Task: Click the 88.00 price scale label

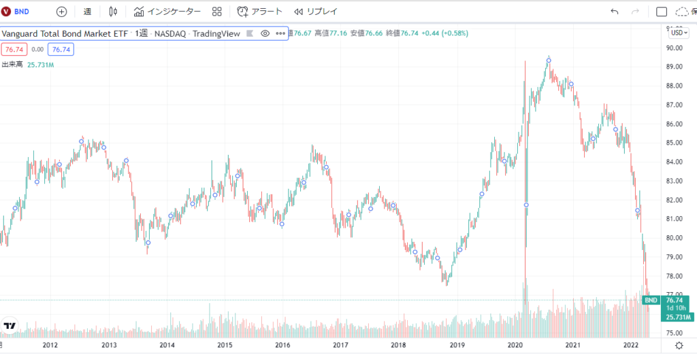Action: (675, 86)
